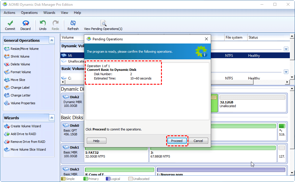The width and height of the screenshot is (295, 182).
Task: Click Change Letter in General Operations
Action: click(x=20, y=95)
